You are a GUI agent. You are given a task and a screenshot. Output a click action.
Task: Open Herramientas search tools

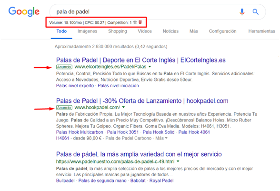[x=261, y=31]
